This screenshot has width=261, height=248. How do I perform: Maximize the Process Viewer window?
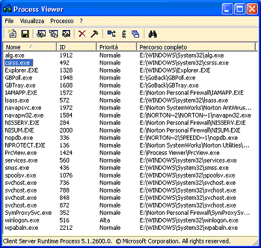239,9
